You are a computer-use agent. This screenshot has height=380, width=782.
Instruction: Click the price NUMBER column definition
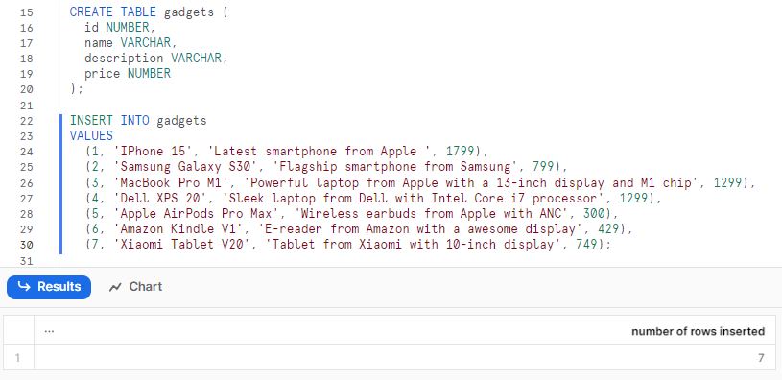click(x=128, y=74)
